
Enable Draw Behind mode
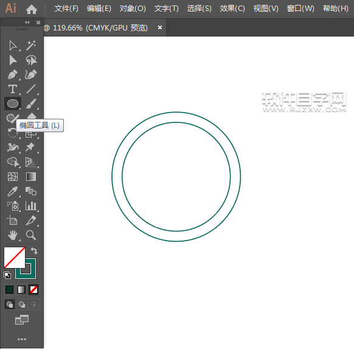[x=22, y=305]
